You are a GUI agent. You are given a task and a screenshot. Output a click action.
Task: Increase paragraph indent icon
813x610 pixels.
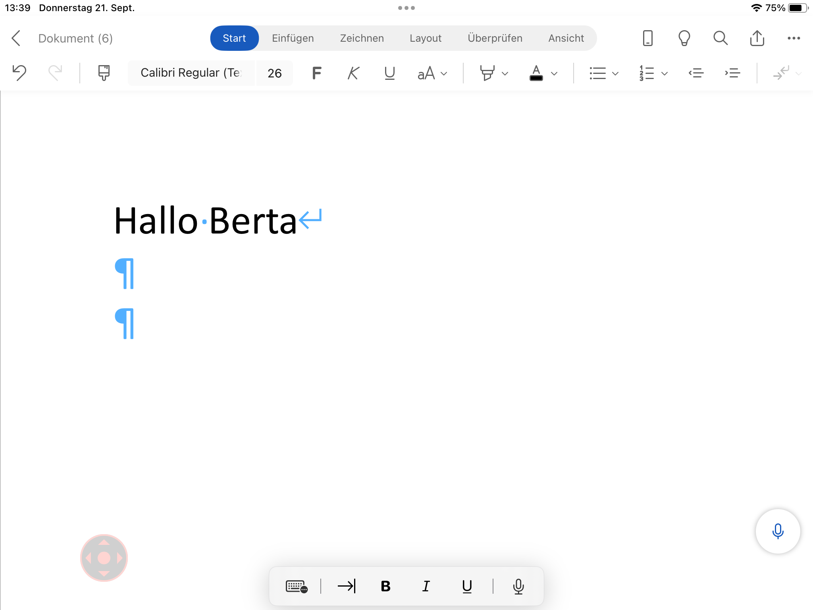(732, 73)
